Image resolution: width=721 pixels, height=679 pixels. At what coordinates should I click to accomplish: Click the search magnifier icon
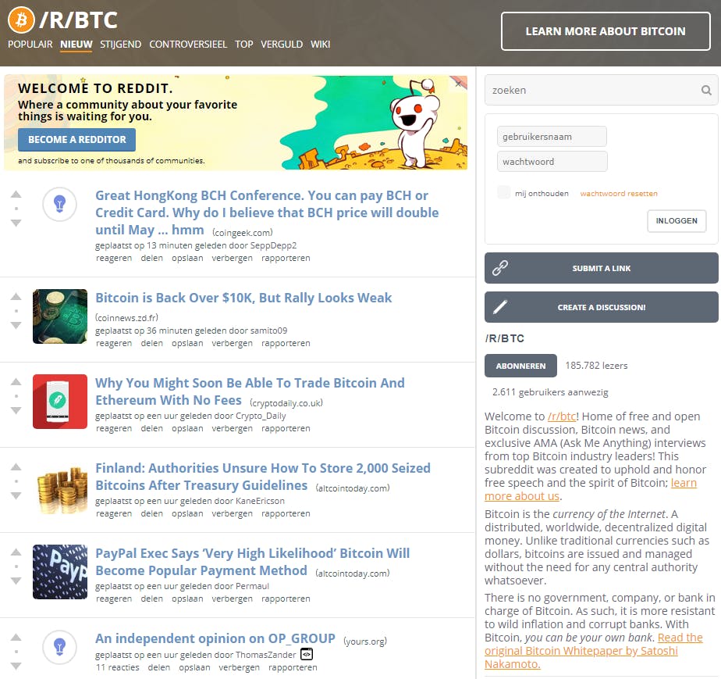706,90
